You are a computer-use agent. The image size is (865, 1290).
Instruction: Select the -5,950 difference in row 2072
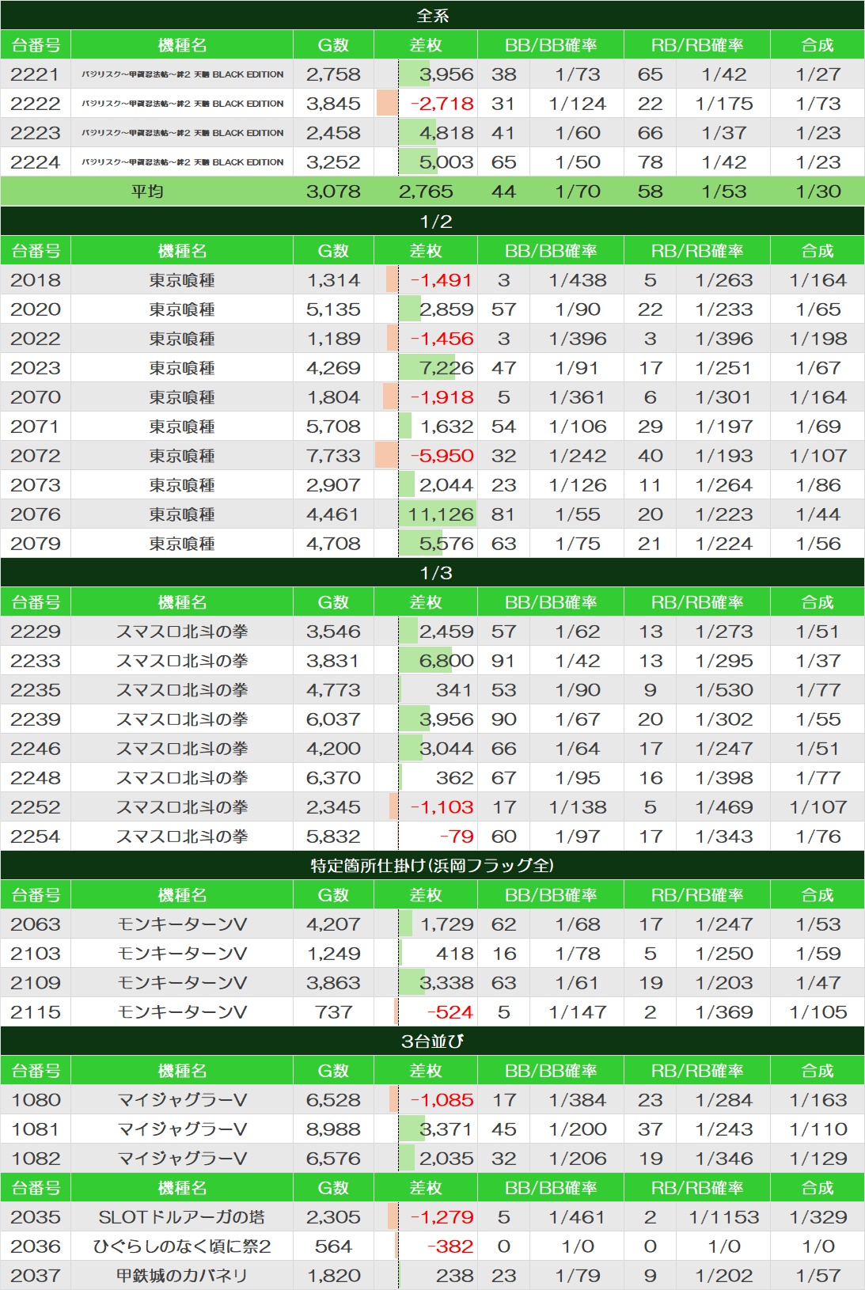pos(442,456)
